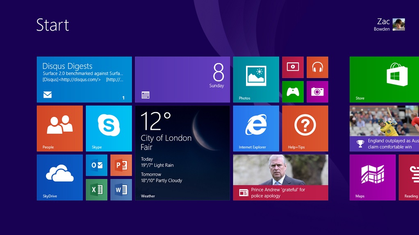Open the Help+Tips tile
This screenshot has width=419, height=235.
pos(305,128)
